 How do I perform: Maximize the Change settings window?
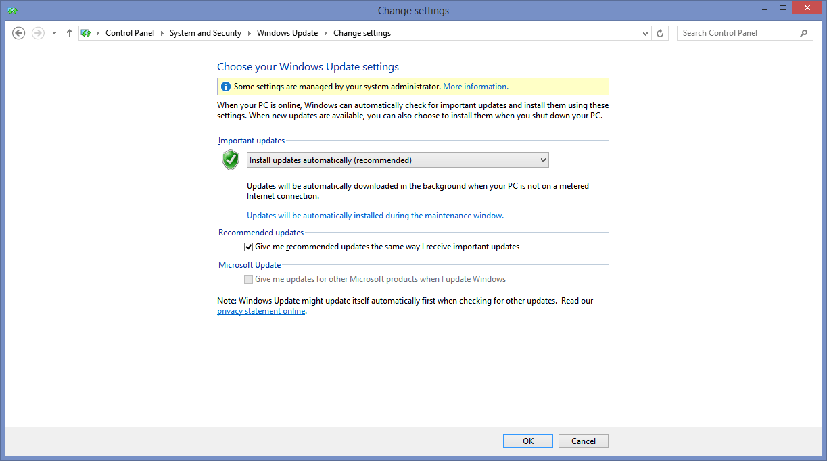click(783, 8)
